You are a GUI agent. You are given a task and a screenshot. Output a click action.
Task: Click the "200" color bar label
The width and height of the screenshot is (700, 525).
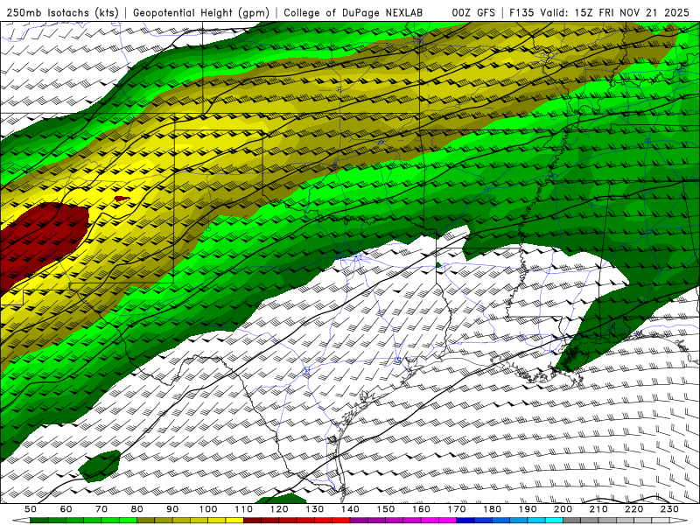point(563,509)
